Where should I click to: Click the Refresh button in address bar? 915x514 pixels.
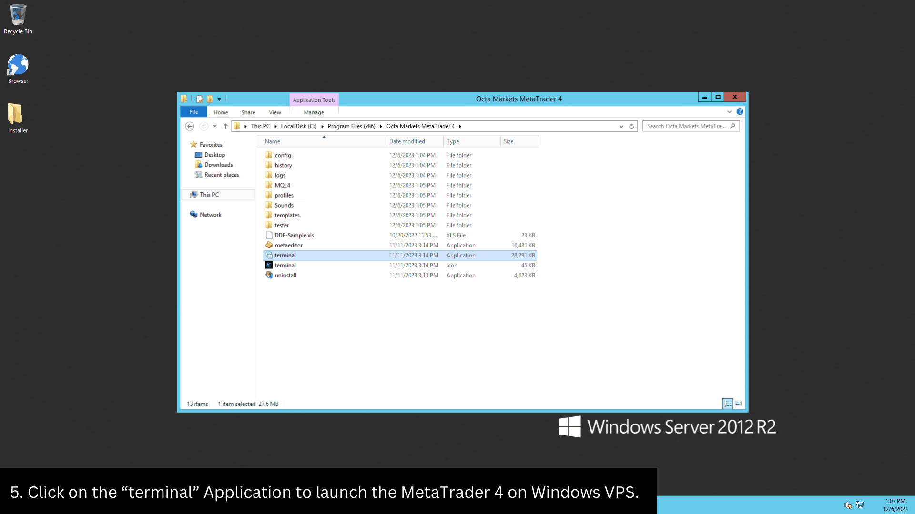coord(631,127)
